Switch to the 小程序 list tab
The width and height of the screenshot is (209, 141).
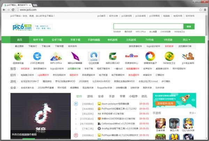(133, 96)
